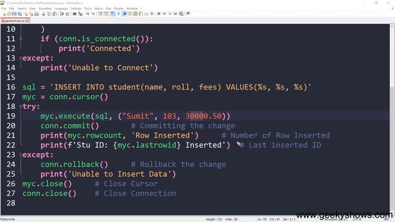This screenshot has height=222, width=395.
Task: Click the Paste toolbar icon
Action: [54, 14]
